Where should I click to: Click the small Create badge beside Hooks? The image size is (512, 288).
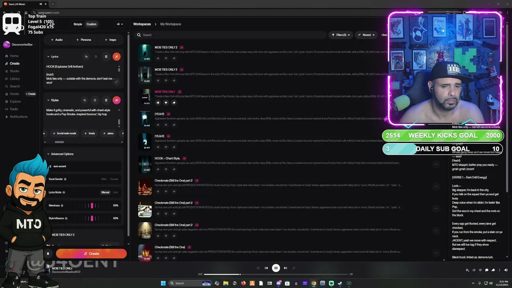(31, 94)
